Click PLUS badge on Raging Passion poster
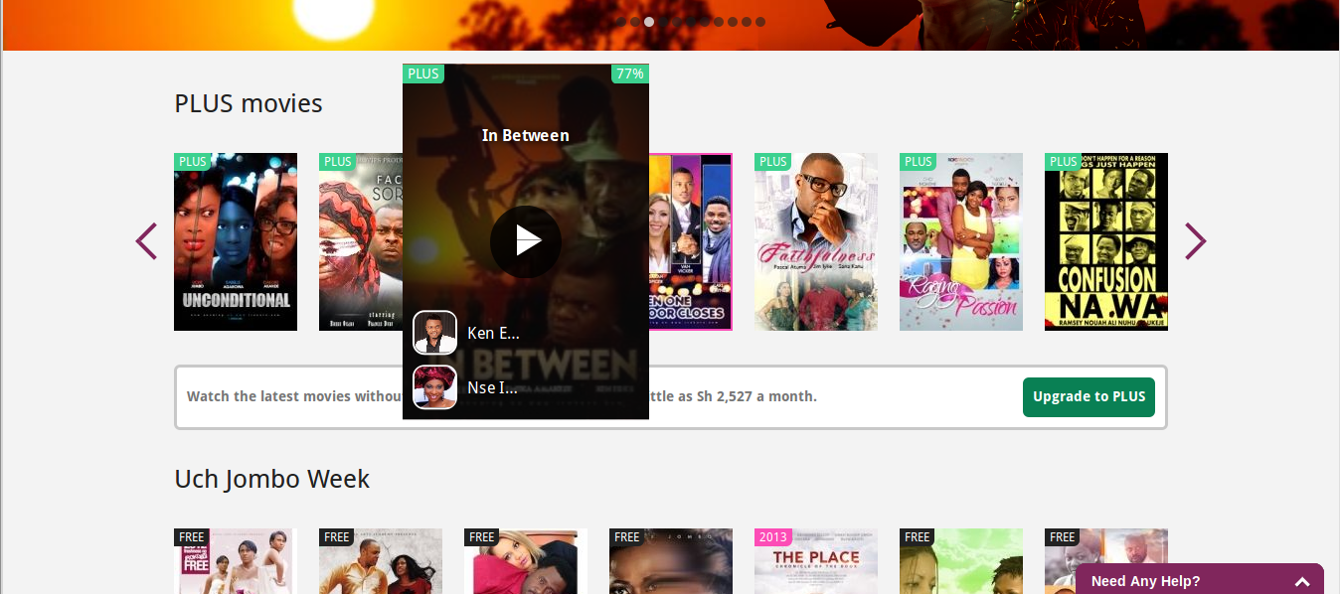Screen dimensions: 1340x594 point(919,161)
